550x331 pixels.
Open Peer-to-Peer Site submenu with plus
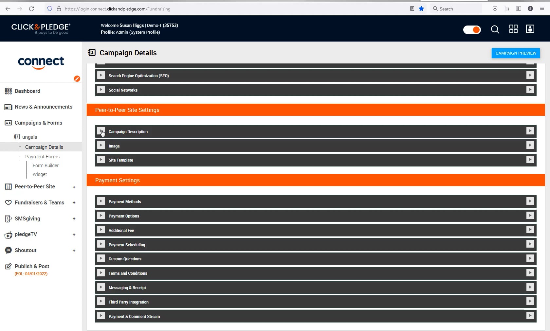(74, 187)
